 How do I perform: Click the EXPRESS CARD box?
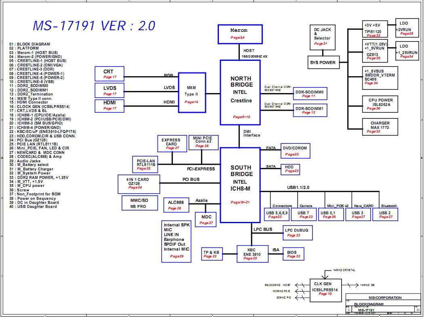[x=172, y=143]
